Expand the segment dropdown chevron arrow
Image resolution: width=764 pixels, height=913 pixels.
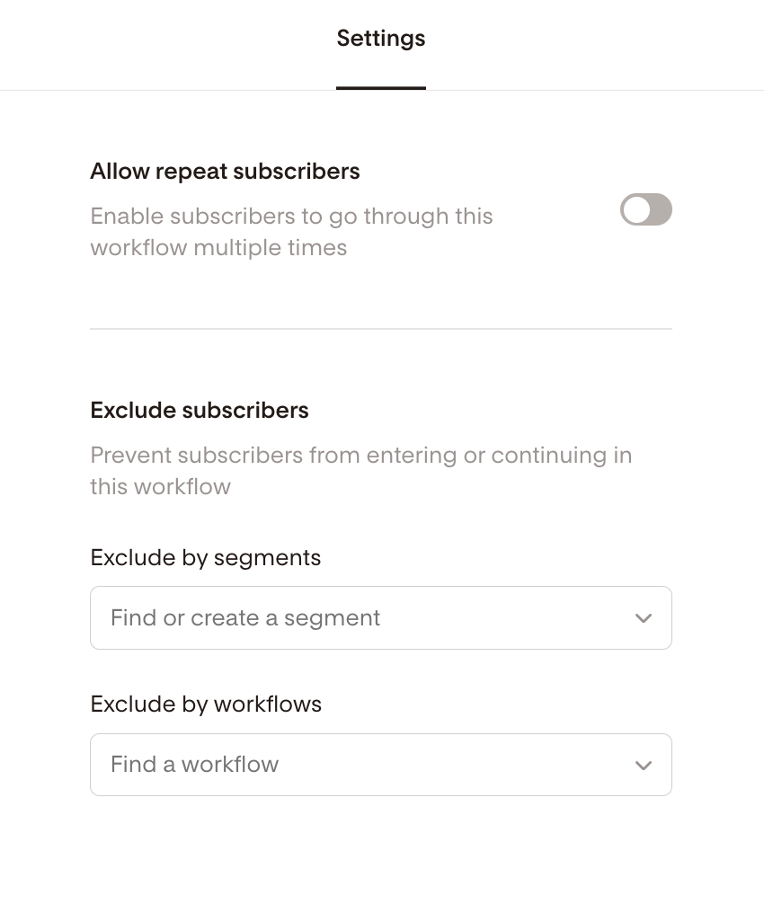[643, 618]
